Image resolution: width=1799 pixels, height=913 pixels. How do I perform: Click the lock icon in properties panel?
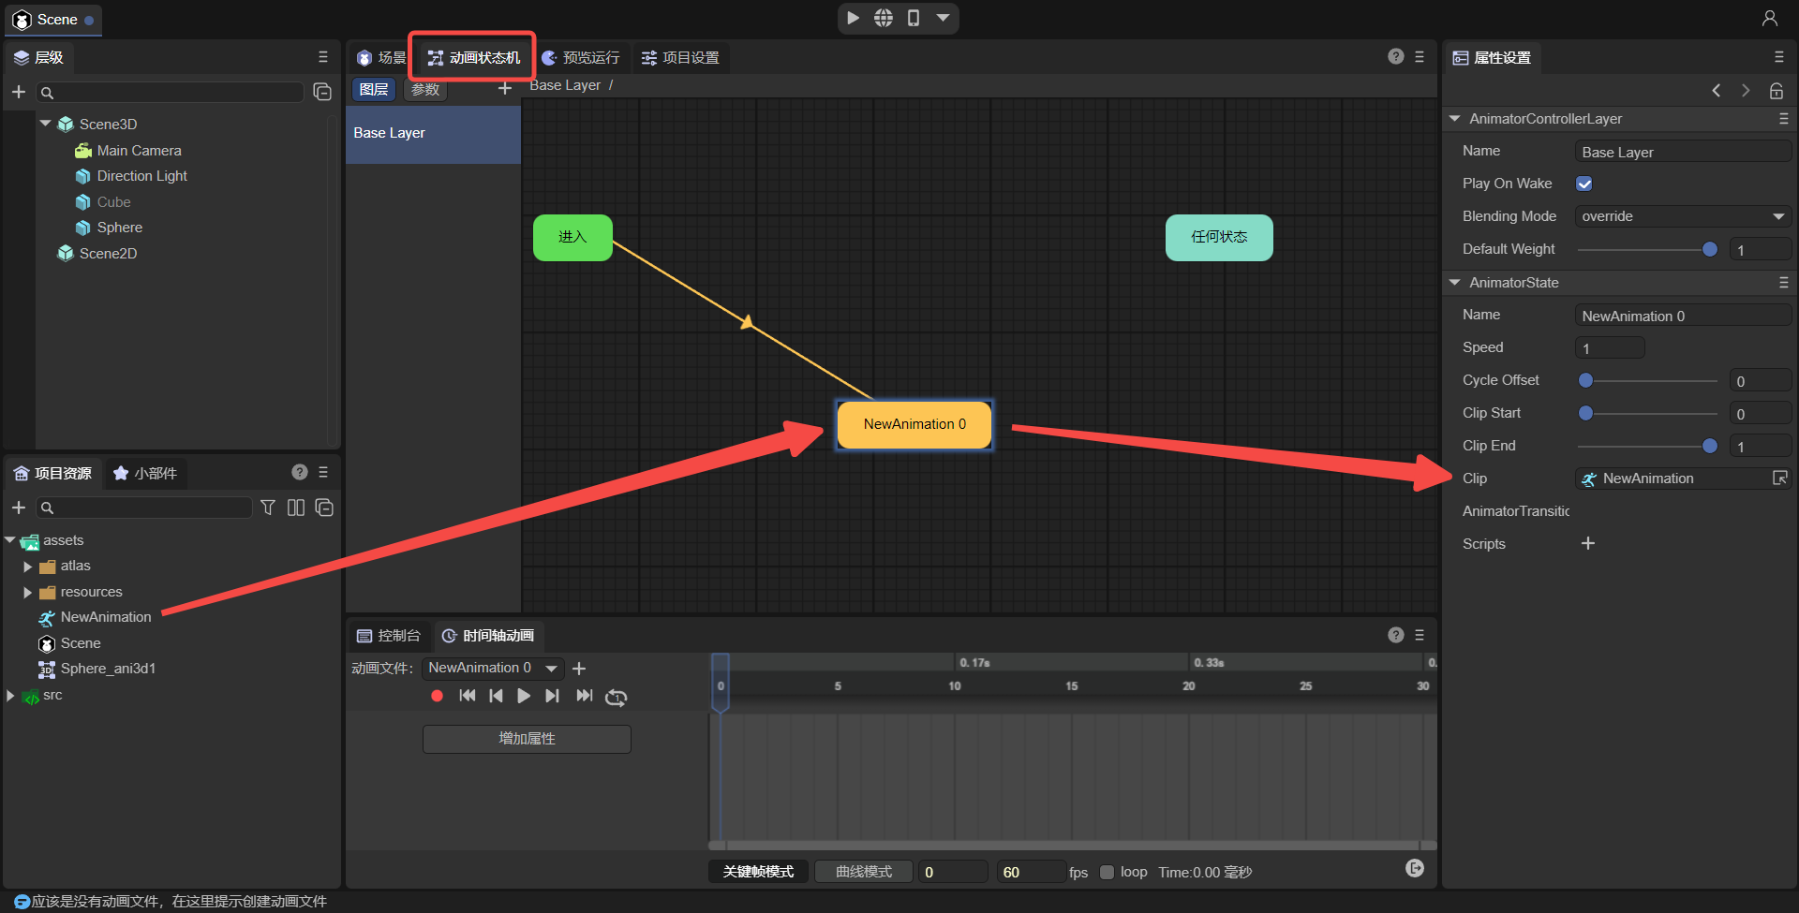coord(1776,91)
